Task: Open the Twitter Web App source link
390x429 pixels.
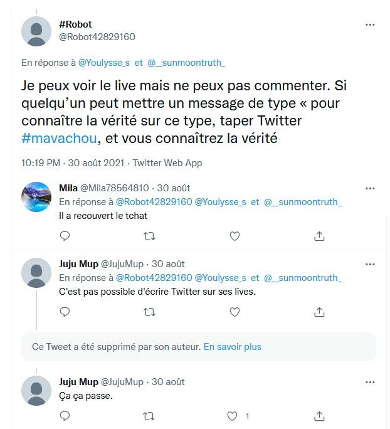Action: pos(167,163)
